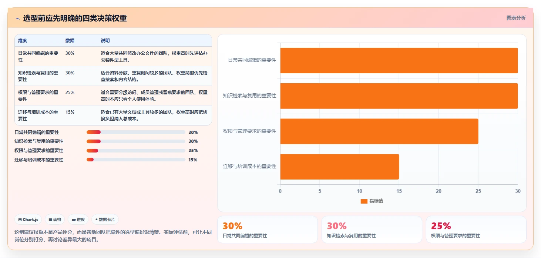Click the 数据卡片 chip
Viewport: 541px width, 258px height.
[x=105, y=220]
